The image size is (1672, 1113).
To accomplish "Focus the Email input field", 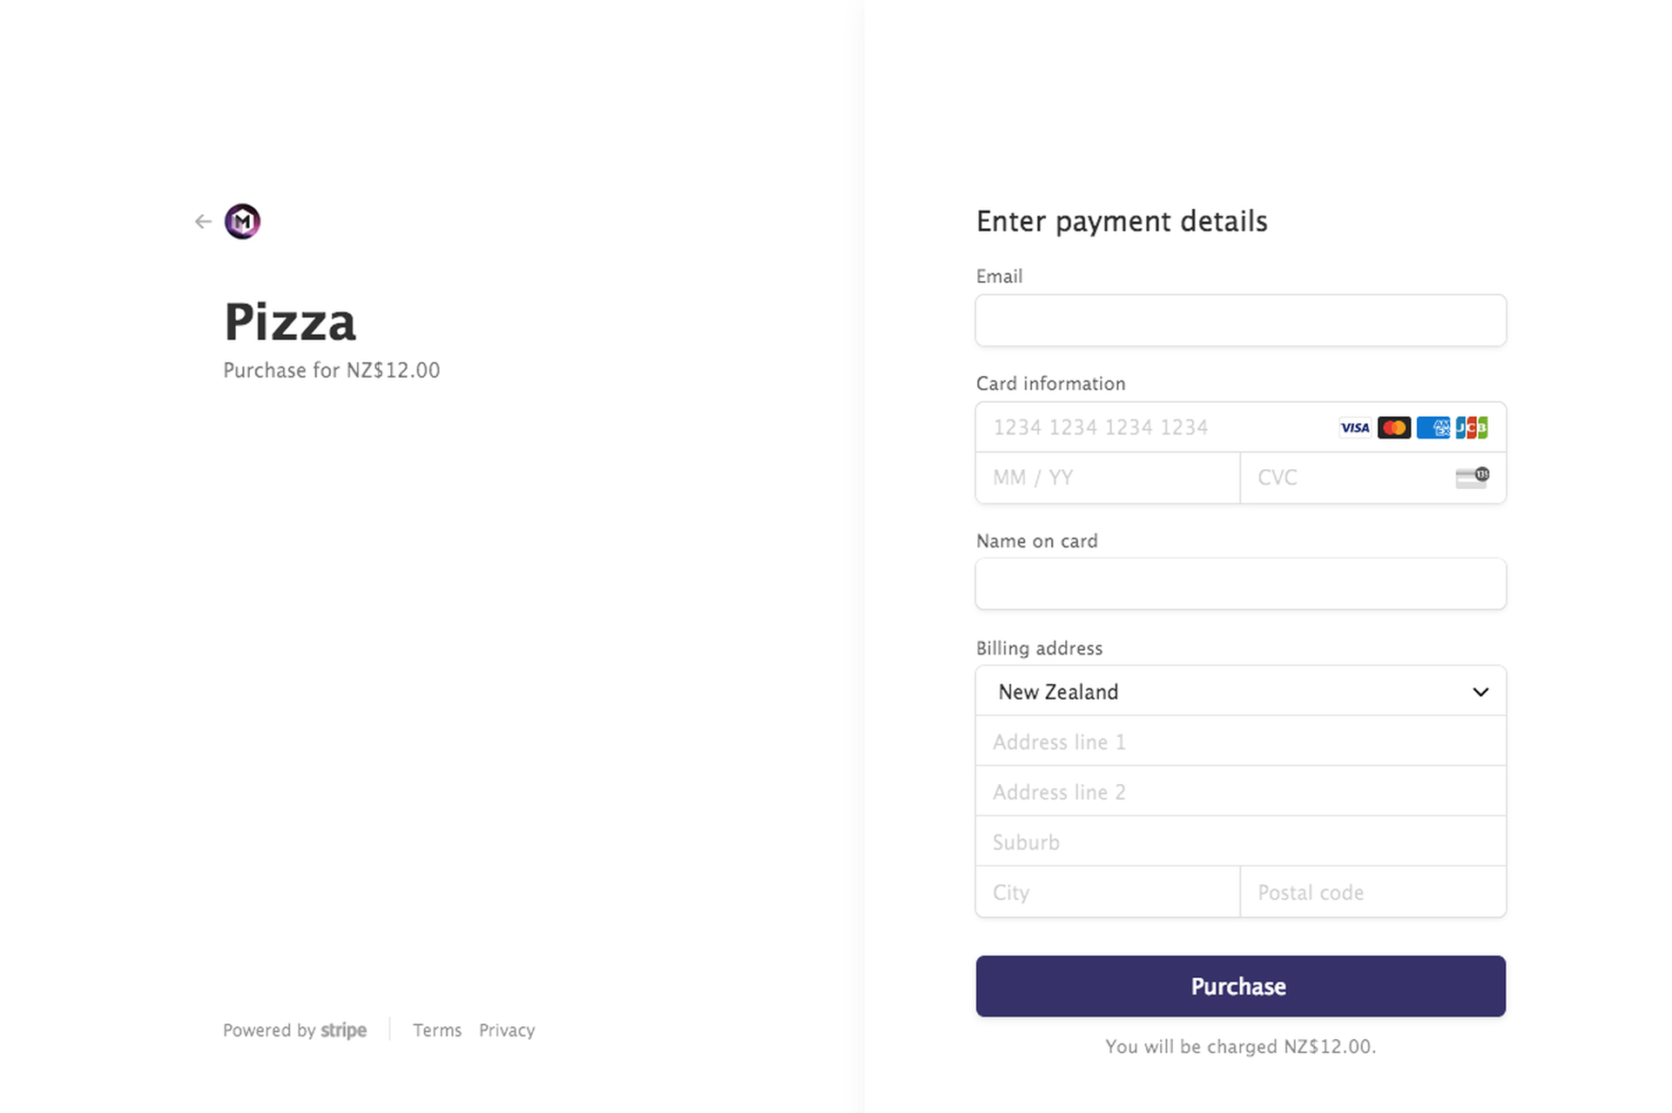I will pos(1240,320).
